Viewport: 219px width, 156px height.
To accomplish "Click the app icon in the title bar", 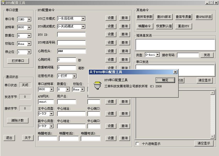I will pos(3,3).
